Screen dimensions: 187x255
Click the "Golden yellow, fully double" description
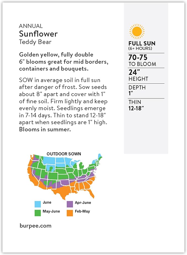[x=56, y=55]
